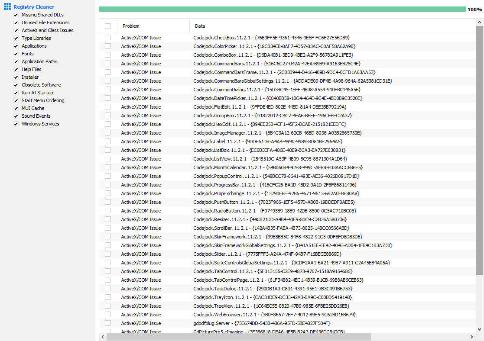Toggle the MUI Cache checkbox
The image size is (484, 341).
[16, 108]
